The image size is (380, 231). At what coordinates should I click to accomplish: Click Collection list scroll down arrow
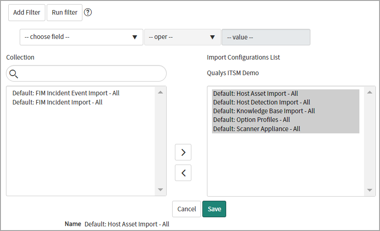coord(160,189)
